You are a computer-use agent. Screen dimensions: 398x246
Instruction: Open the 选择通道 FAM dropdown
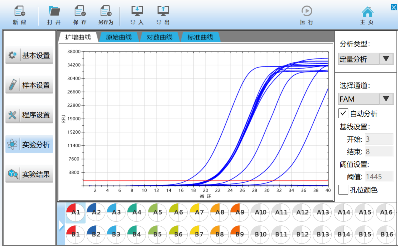click(x=386, y=99)
